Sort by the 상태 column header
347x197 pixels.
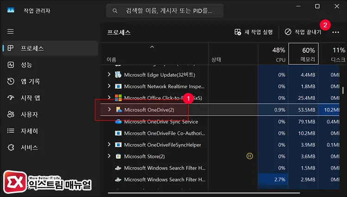233,54
